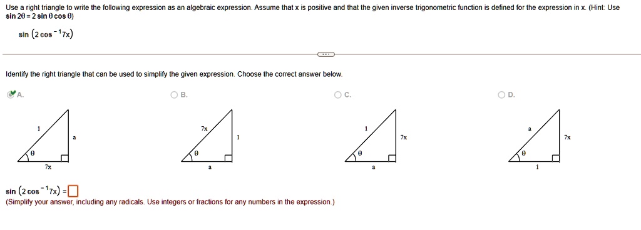The image size is (641, 230).
Task: Select radio button for option C
Action: coord(338,95)
